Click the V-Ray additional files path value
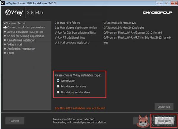This screenshot has height=129, width=178. pos(133,33)
